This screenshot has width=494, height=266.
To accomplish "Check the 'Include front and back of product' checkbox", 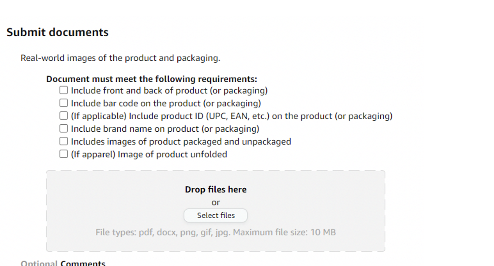I will [x=64, y=90].
